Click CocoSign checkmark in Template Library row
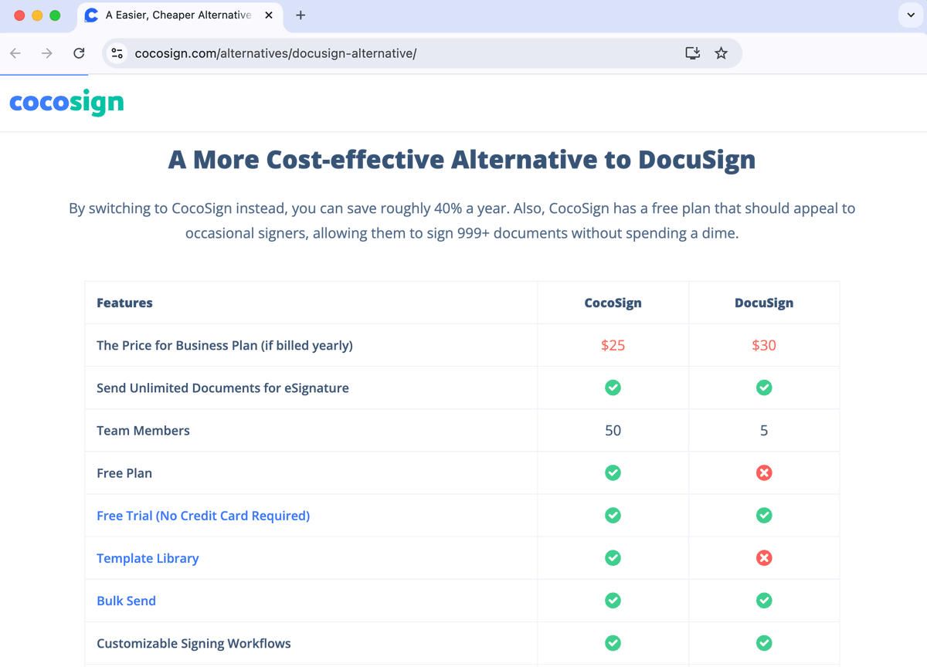 point(613,557)
